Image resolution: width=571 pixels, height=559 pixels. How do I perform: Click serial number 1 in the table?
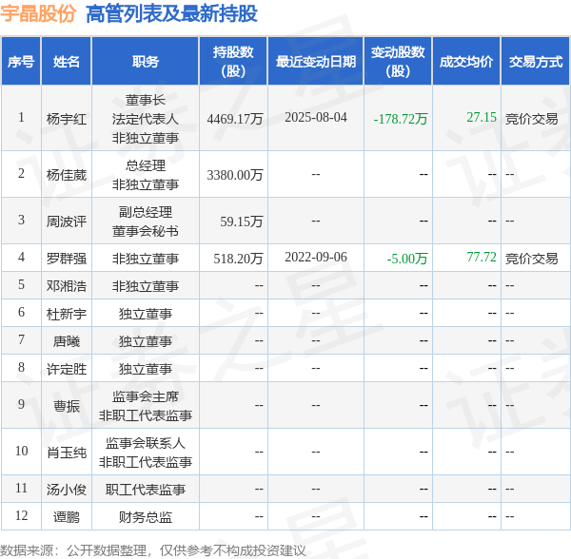click(21, 117)
